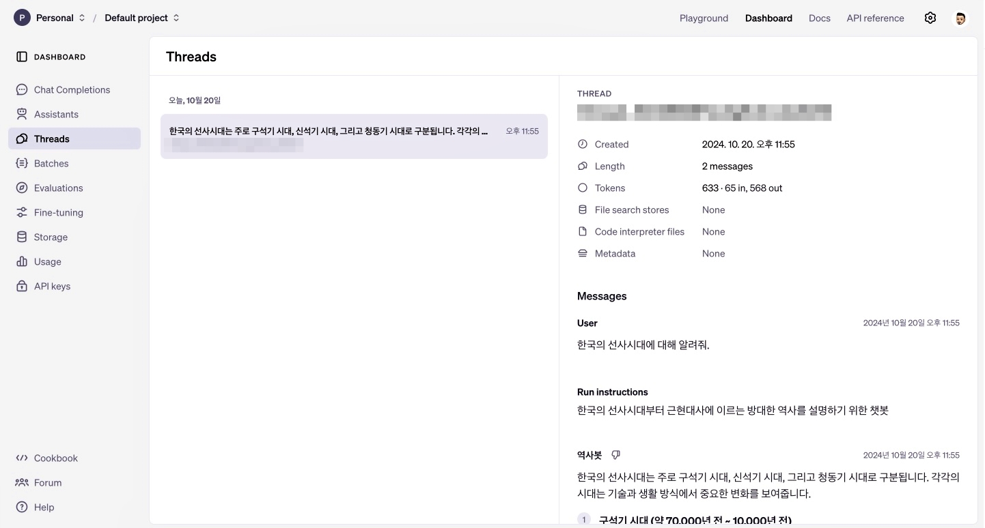The height and width of the screenshot is (528, 985).
Task: Open the Docs page
Action: click(x=820, y=18)
